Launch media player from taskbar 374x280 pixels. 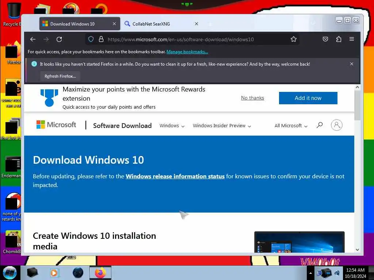(x=54, y=273)
